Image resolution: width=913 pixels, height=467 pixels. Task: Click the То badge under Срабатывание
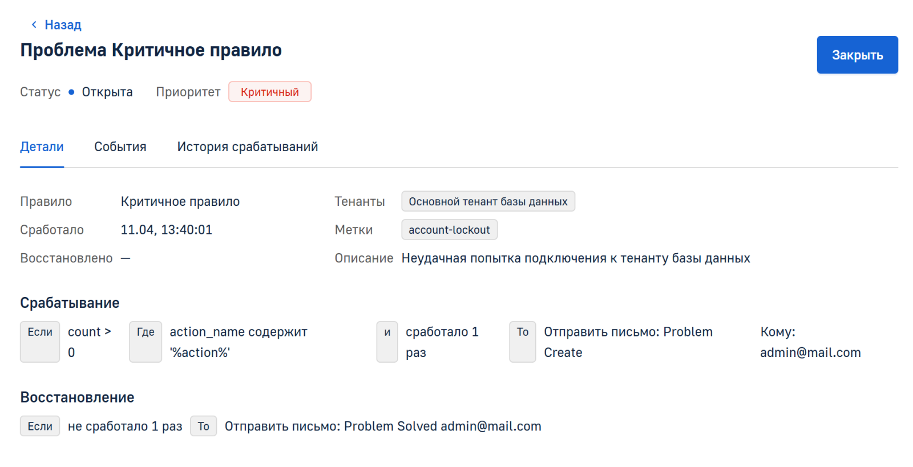tap(522, 341)
